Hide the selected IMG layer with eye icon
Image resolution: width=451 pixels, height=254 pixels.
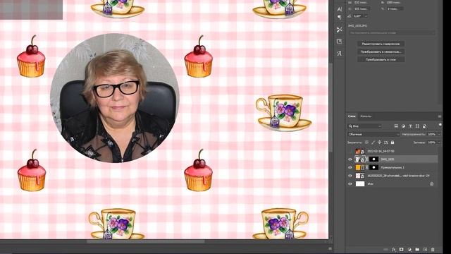point(350,159)
